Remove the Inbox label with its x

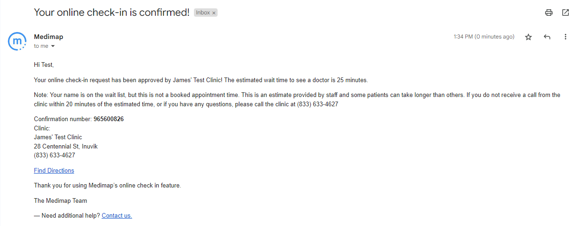coord(214,13)
